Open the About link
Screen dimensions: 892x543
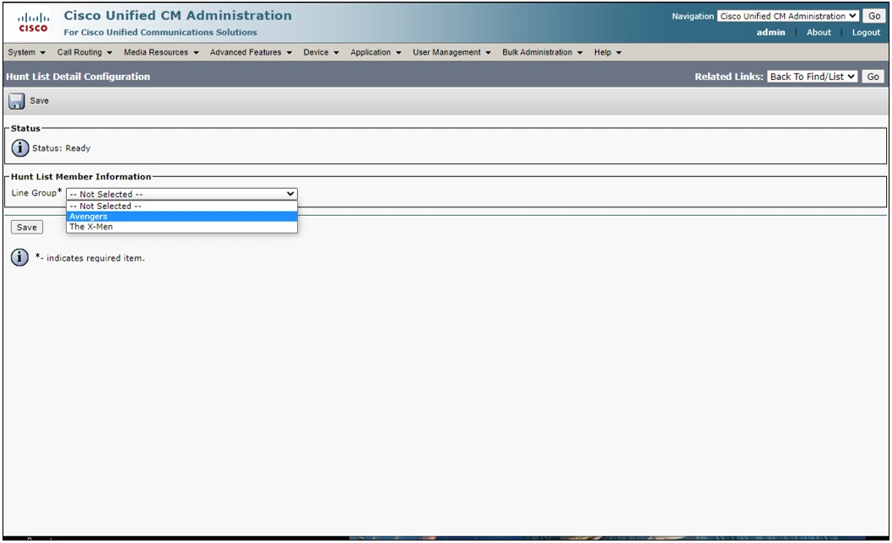click(819, 32)
